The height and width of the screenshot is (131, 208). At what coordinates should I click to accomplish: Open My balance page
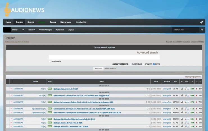tap(60, 30)
